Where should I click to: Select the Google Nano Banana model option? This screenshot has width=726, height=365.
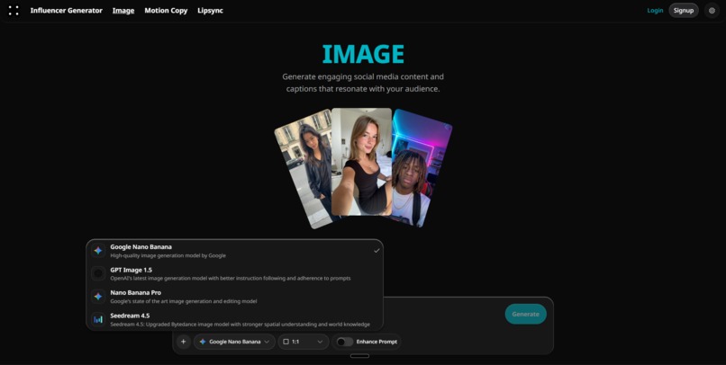235,251
